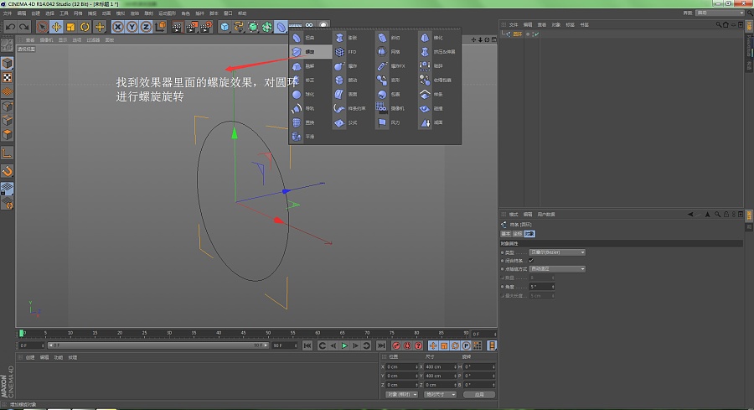
Task: Play animation forward
Action: tap(344, 346)
